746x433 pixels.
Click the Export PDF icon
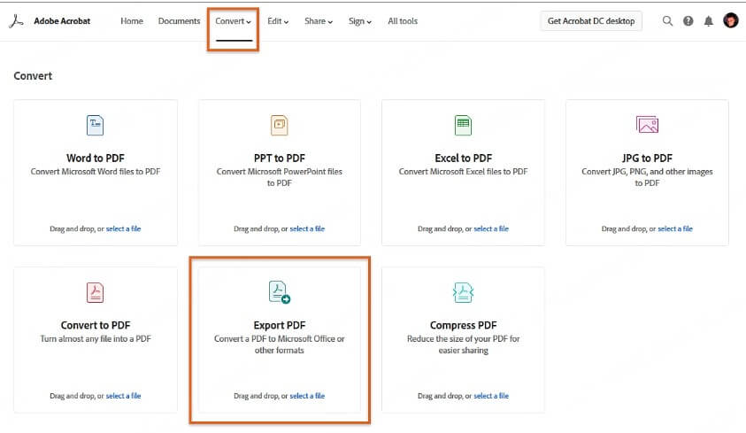[x=280, y=291]
